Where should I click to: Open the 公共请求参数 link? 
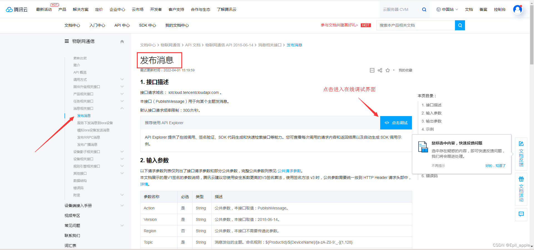click(289, 171)
